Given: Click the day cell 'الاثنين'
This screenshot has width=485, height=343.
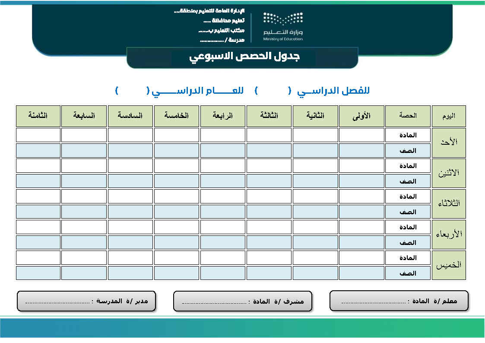Looking at the screenshot, I should (x=449, y=173).
